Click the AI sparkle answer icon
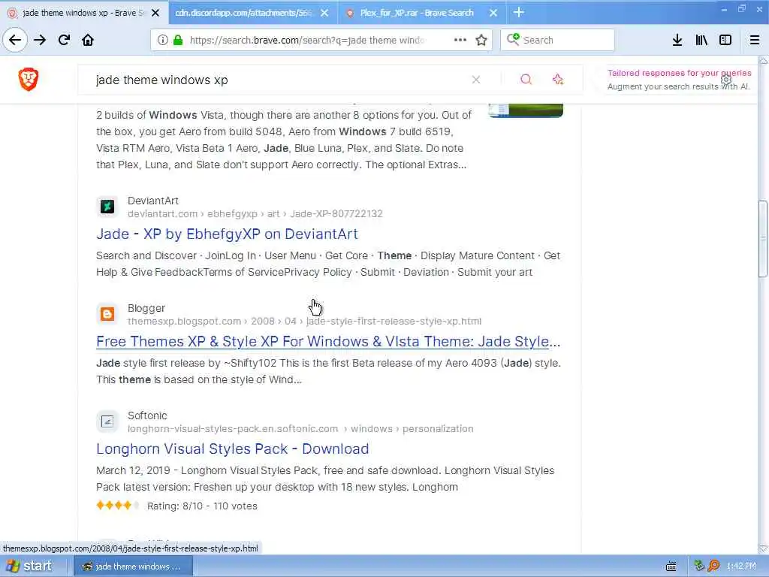This screenshot has height=577, width=769. coord(558,80)
